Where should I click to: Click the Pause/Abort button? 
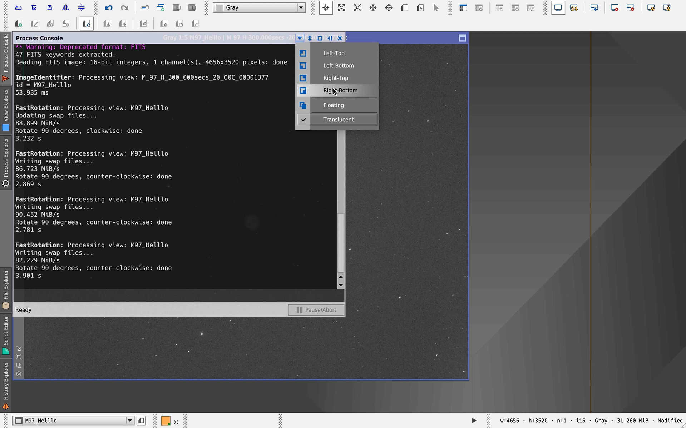tap(316, 310)
